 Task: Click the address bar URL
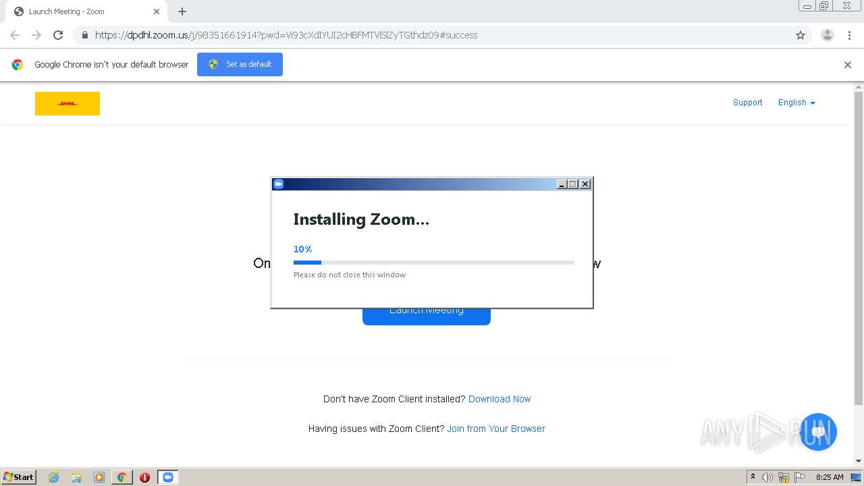pos(286,35)
